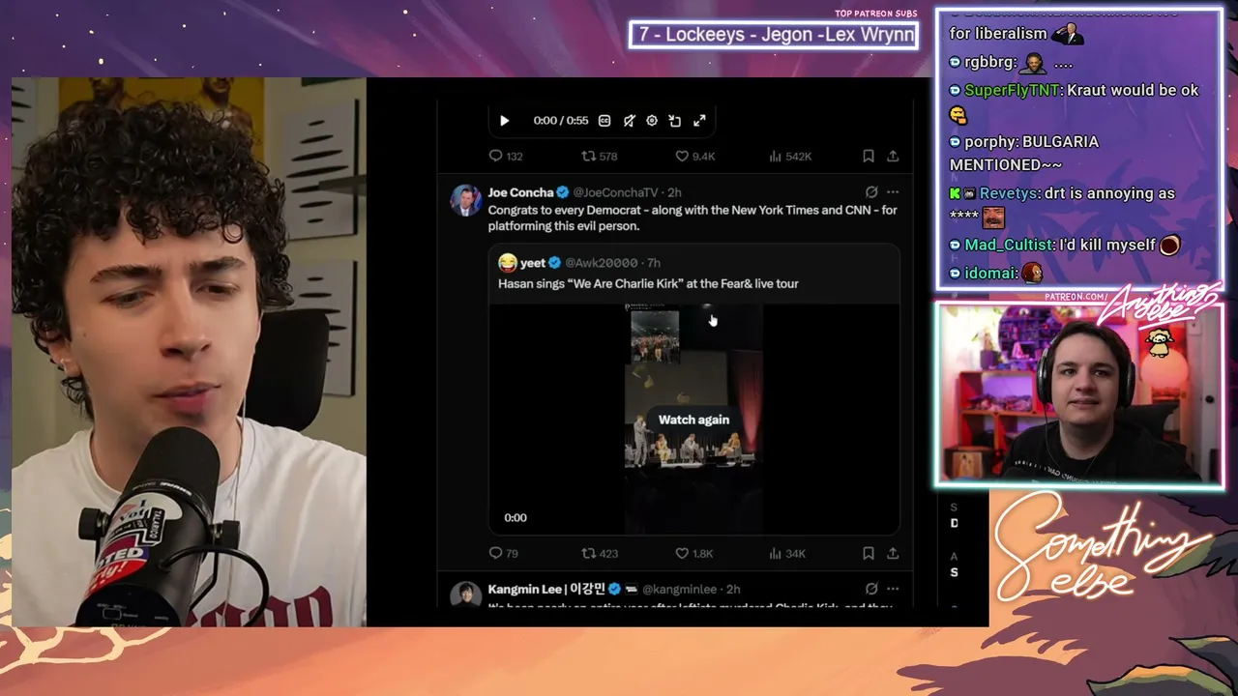View analytics of the 542K-views post
The height and width of the screenshot is (696, 1238).
point(789,156)
